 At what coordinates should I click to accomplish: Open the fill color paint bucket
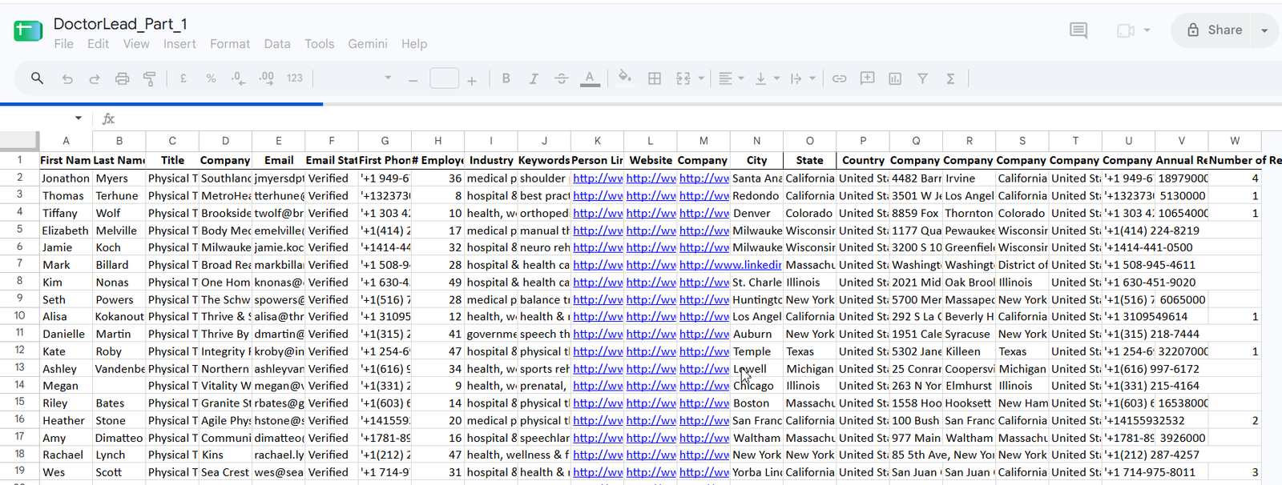pos(625,78)
